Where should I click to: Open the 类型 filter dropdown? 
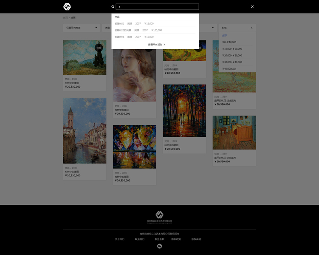pos(107,28)
